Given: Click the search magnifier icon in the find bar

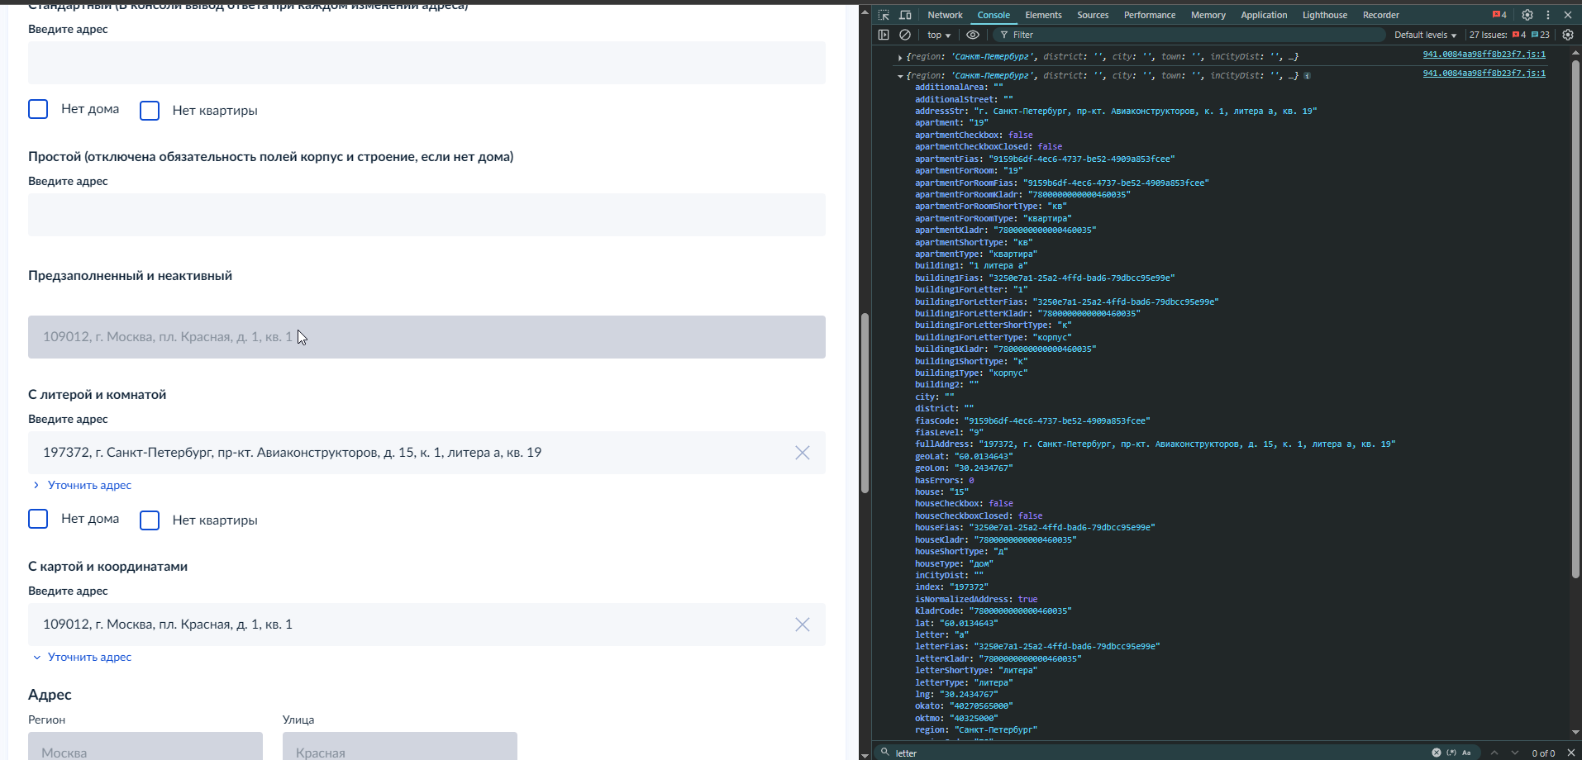Looking at the screenshot, I should click(884, 753).
